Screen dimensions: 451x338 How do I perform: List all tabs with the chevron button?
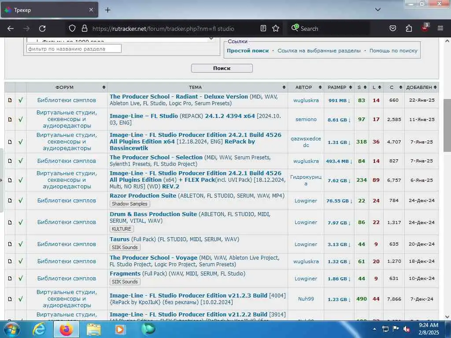coord(377,10)
